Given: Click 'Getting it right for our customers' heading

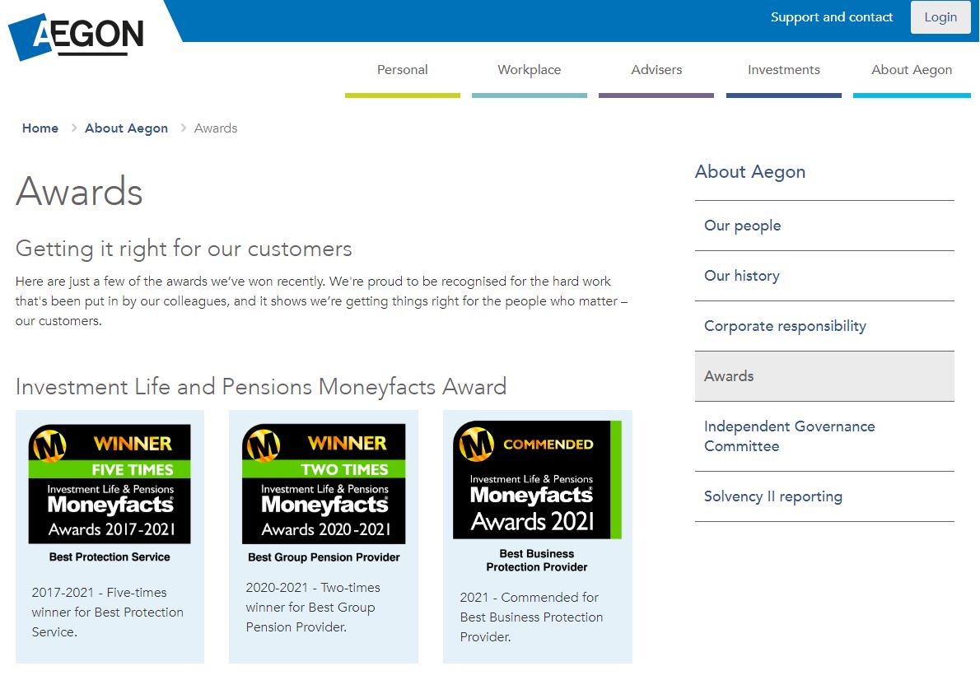Looking at the screenshot, I should [x=184, y=249].
